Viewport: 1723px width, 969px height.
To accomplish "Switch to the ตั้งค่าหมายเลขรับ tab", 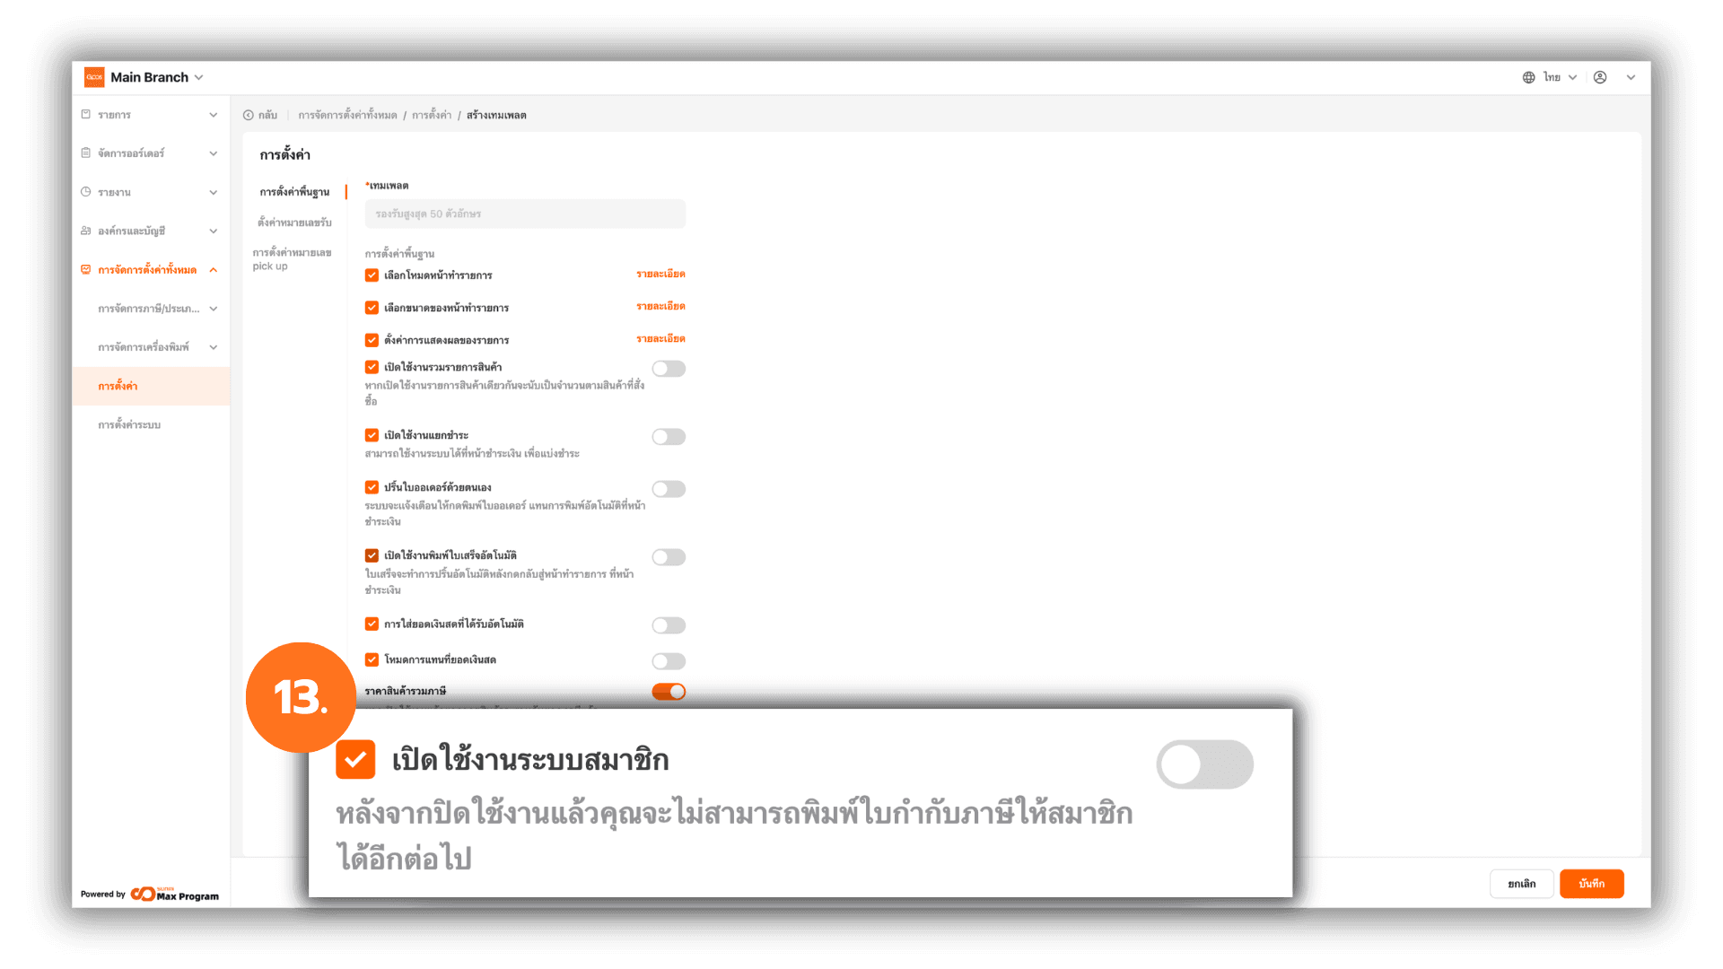I will click(x=294, y=223).
